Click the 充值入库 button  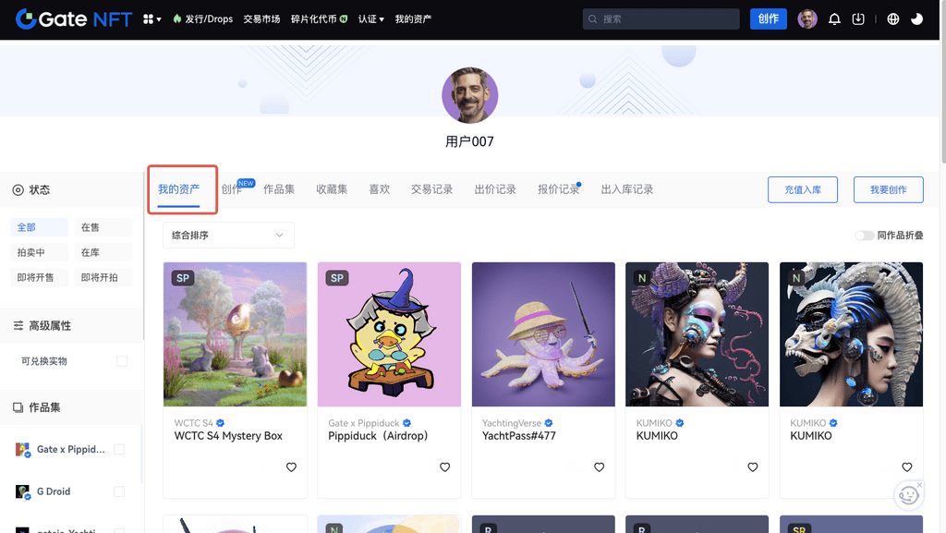click(802, 189)
